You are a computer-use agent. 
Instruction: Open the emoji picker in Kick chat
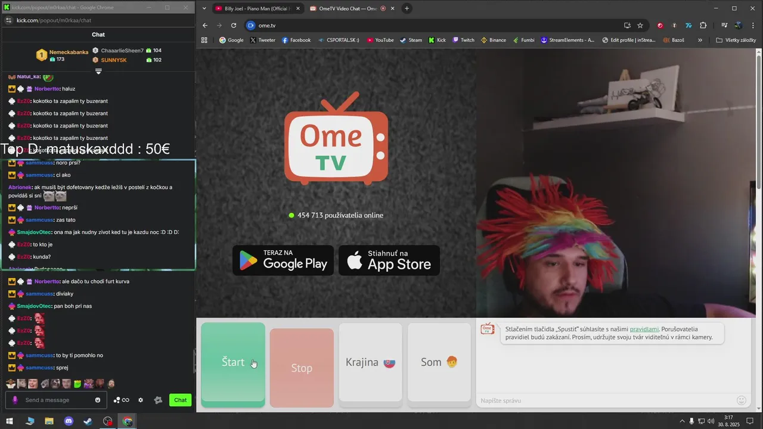(98, 400)
